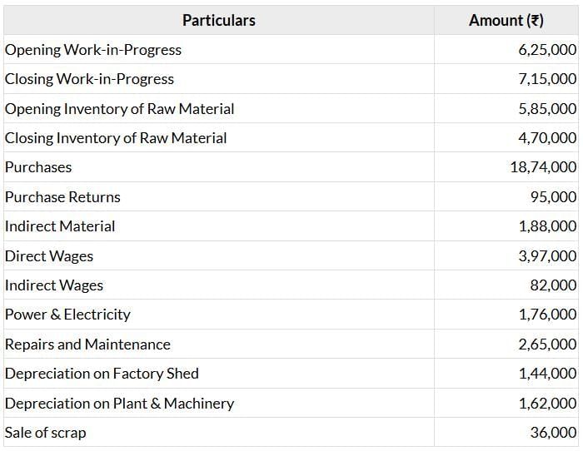Screen dimensions: 583x451
Task: Click the 7,15,000 amount value
Action: pos(546,79)
